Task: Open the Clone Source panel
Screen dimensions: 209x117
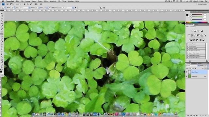Action: click(x=101, y=8)
